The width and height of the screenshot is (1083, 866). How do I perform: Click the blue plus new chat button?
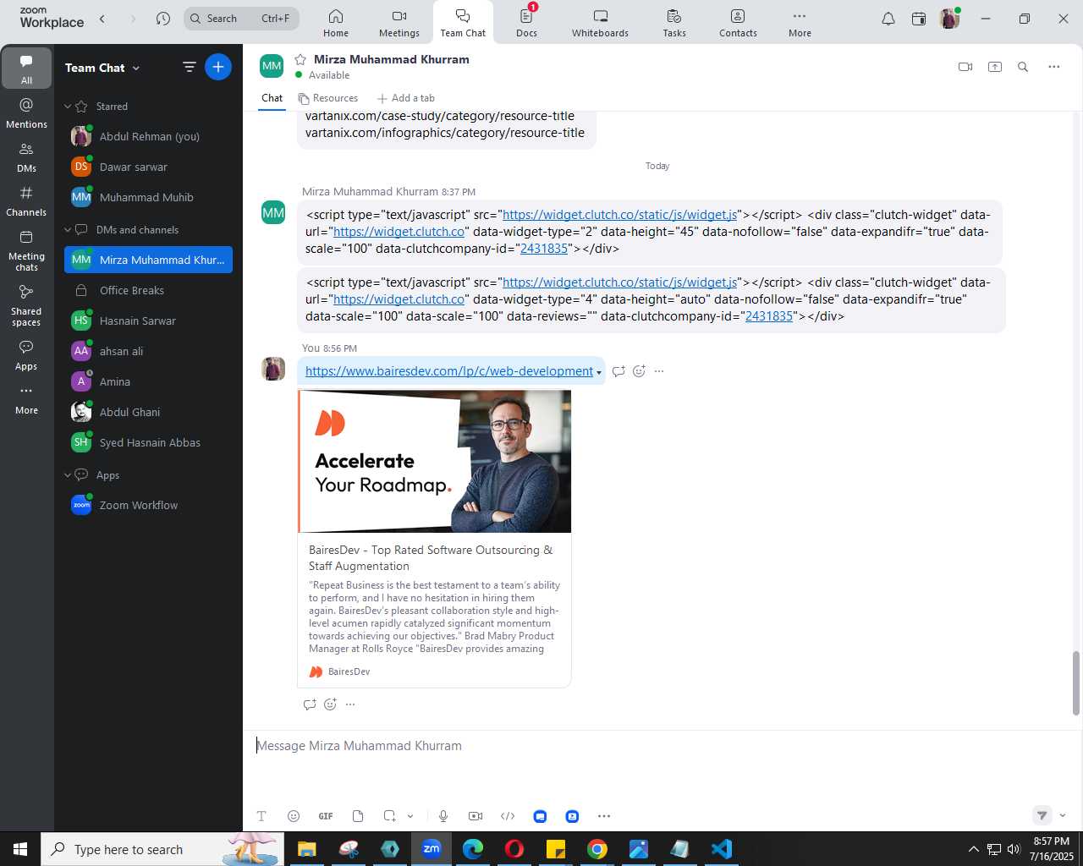click(218, 67)
